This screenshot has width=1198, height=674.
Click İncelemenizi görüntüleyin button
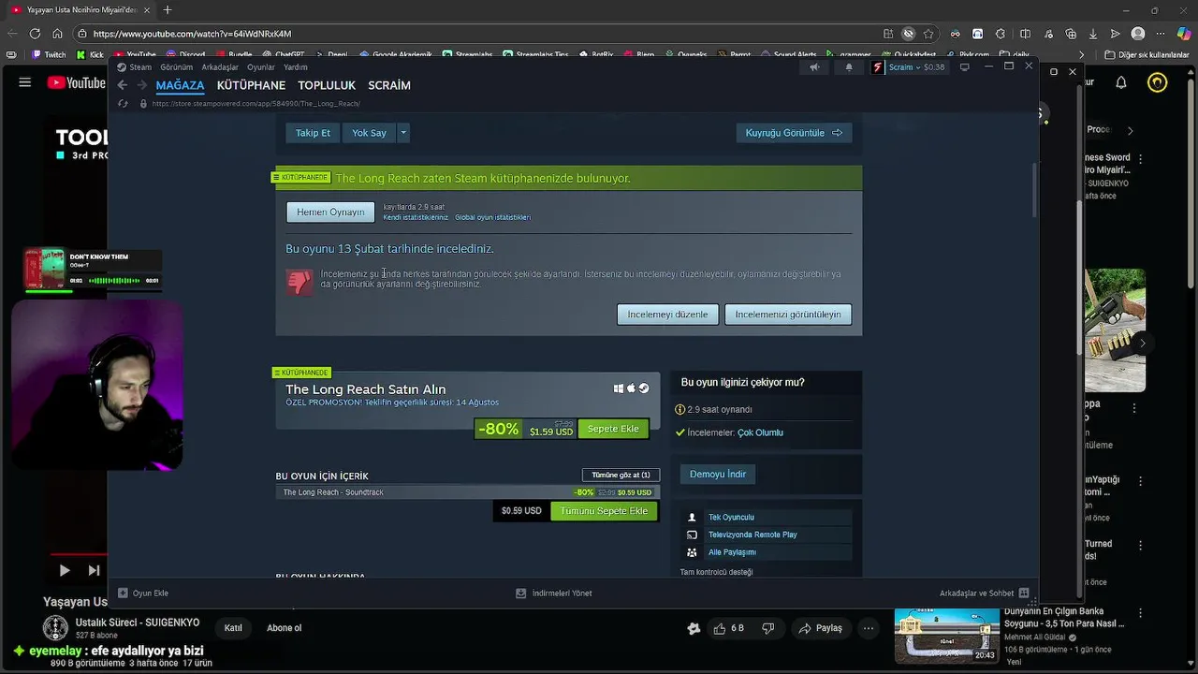point(788,315)
